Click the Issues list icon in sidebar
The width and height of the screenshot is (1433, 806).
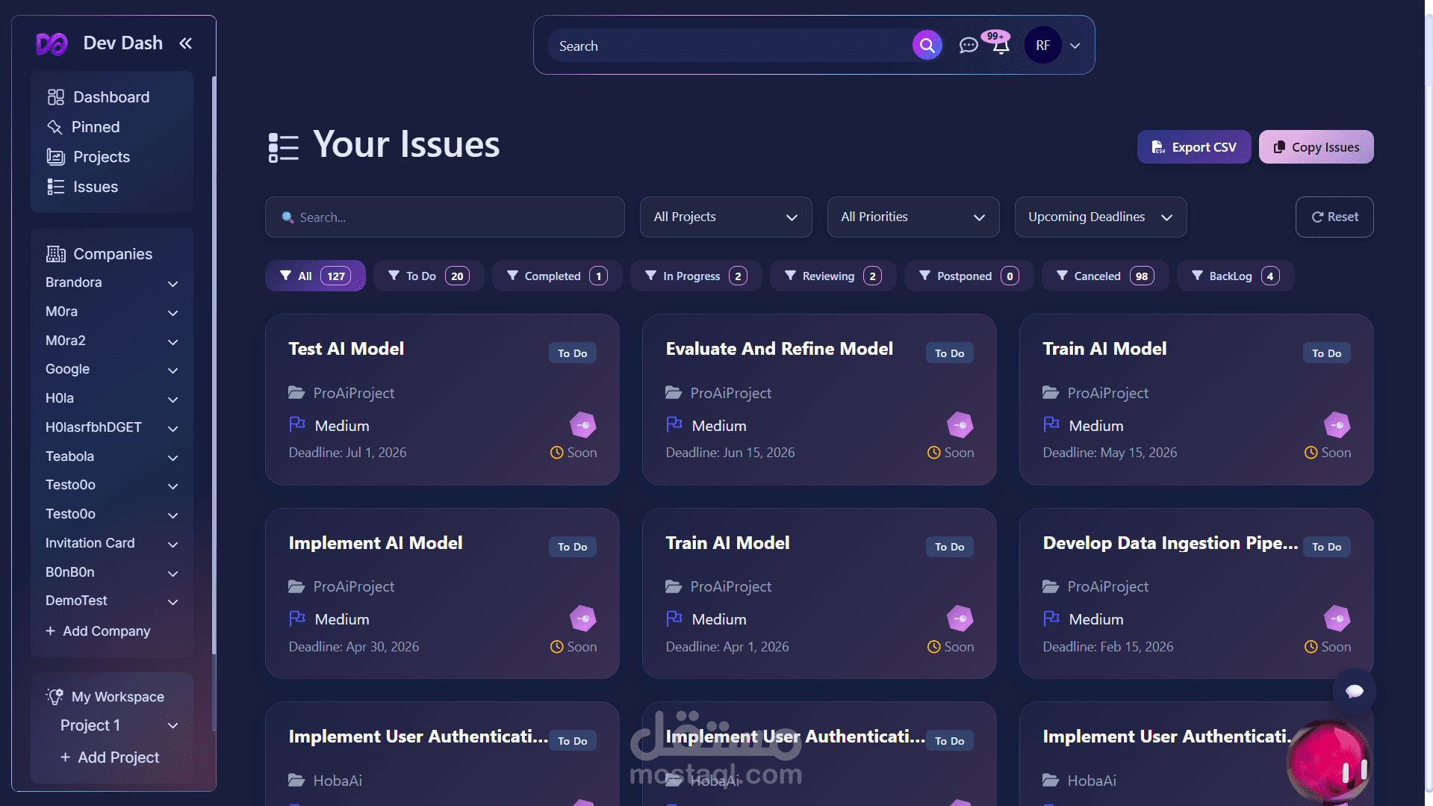pyautogui.click(x=56, y=187)
